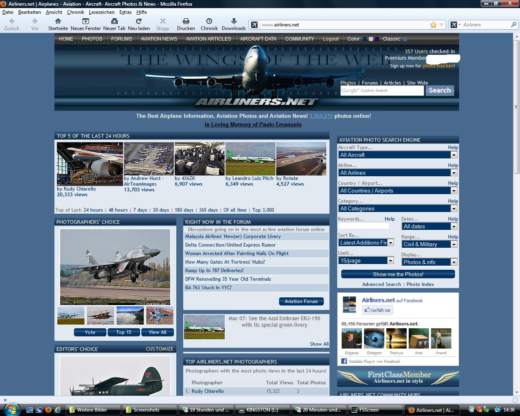Click the Show Desktop quick launch icon
The image size is (520, 416).
30,410
